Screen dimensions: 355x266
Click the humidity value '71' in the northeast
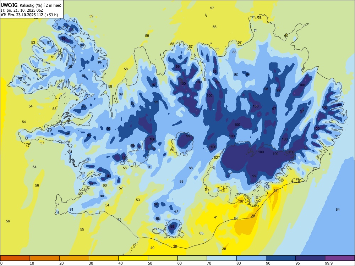(256, 31)
